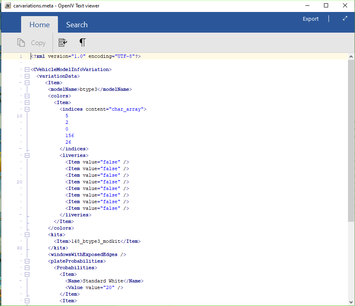
Task: Click the xml version declaration line
Action: click(86, 56)
